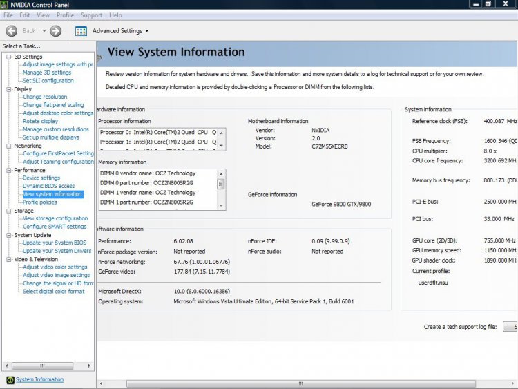Viewport: 518px width, 389px height.
Task: Click the memory list scrollbar thumb
Action: (221, 184)
